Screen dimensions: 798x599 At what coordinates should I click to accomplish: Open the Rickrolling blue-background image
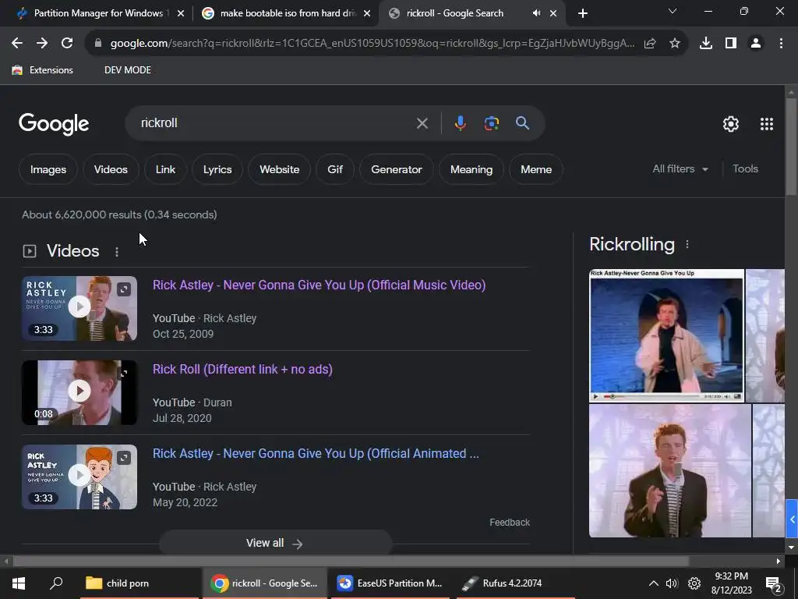point(667,335)
